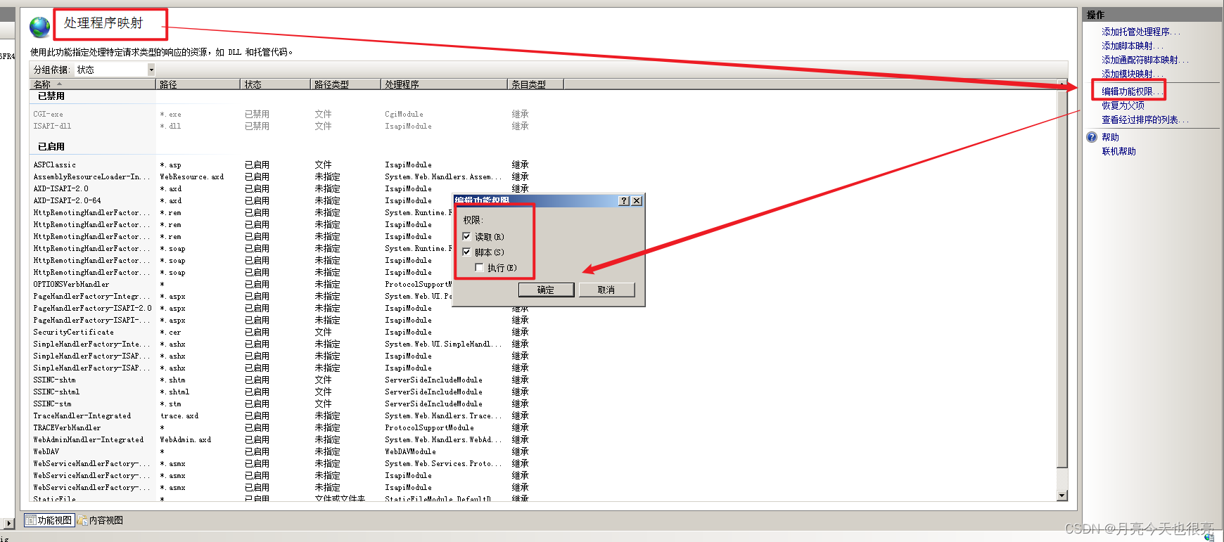Sort by the 处理程序 column header

click(x=444, y=84)
